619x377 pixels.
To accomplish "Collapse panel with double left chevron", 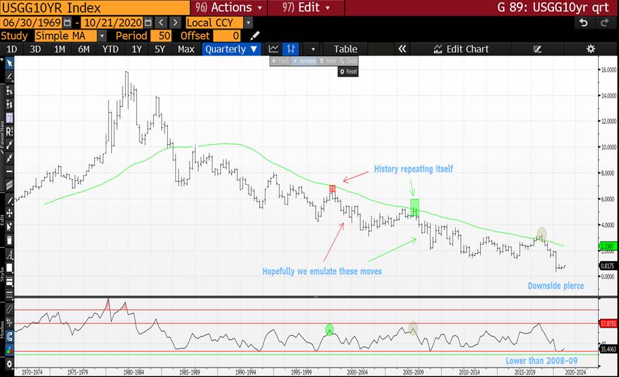I will pos(402,49).
